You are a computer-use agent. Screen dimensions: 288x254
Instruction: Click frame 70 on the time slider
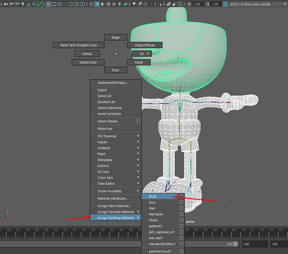243,232
